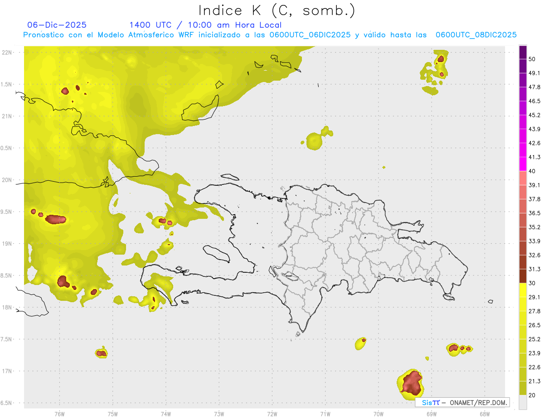The image size is (544, 420).
Task: Pick the dark brown swatch between 30 and 31.3
Action: point(523,276)
